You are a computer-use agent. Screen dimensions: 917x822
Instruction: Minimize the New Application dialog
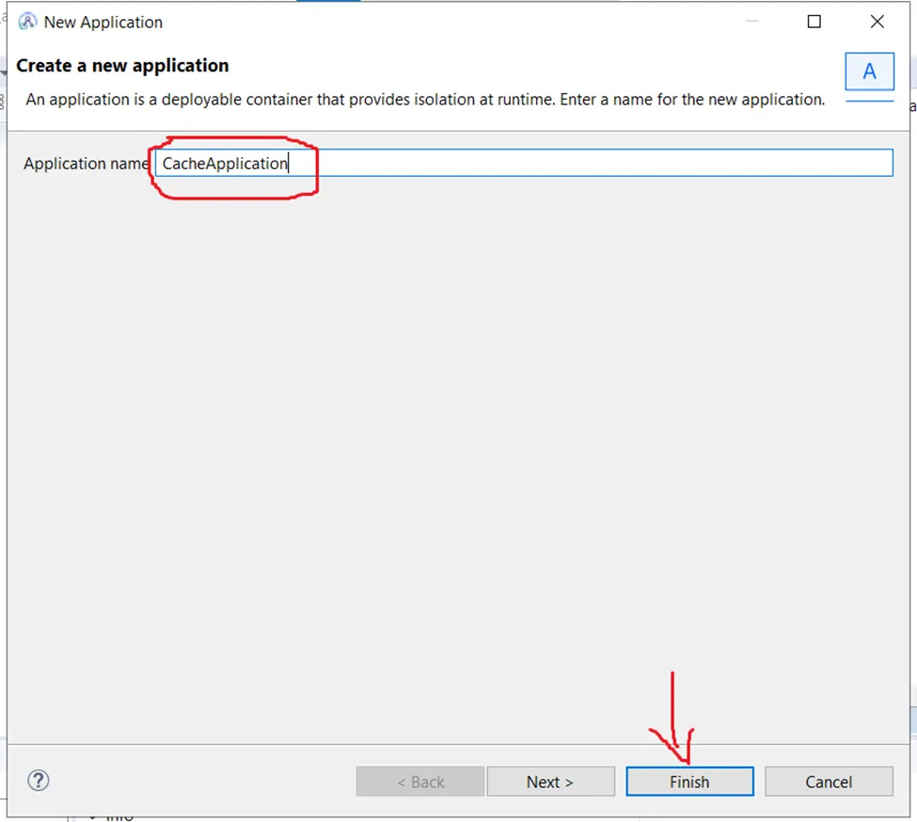point(751,21)
